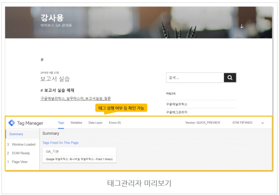Open the Errors (0) tab

click(115, 123)
